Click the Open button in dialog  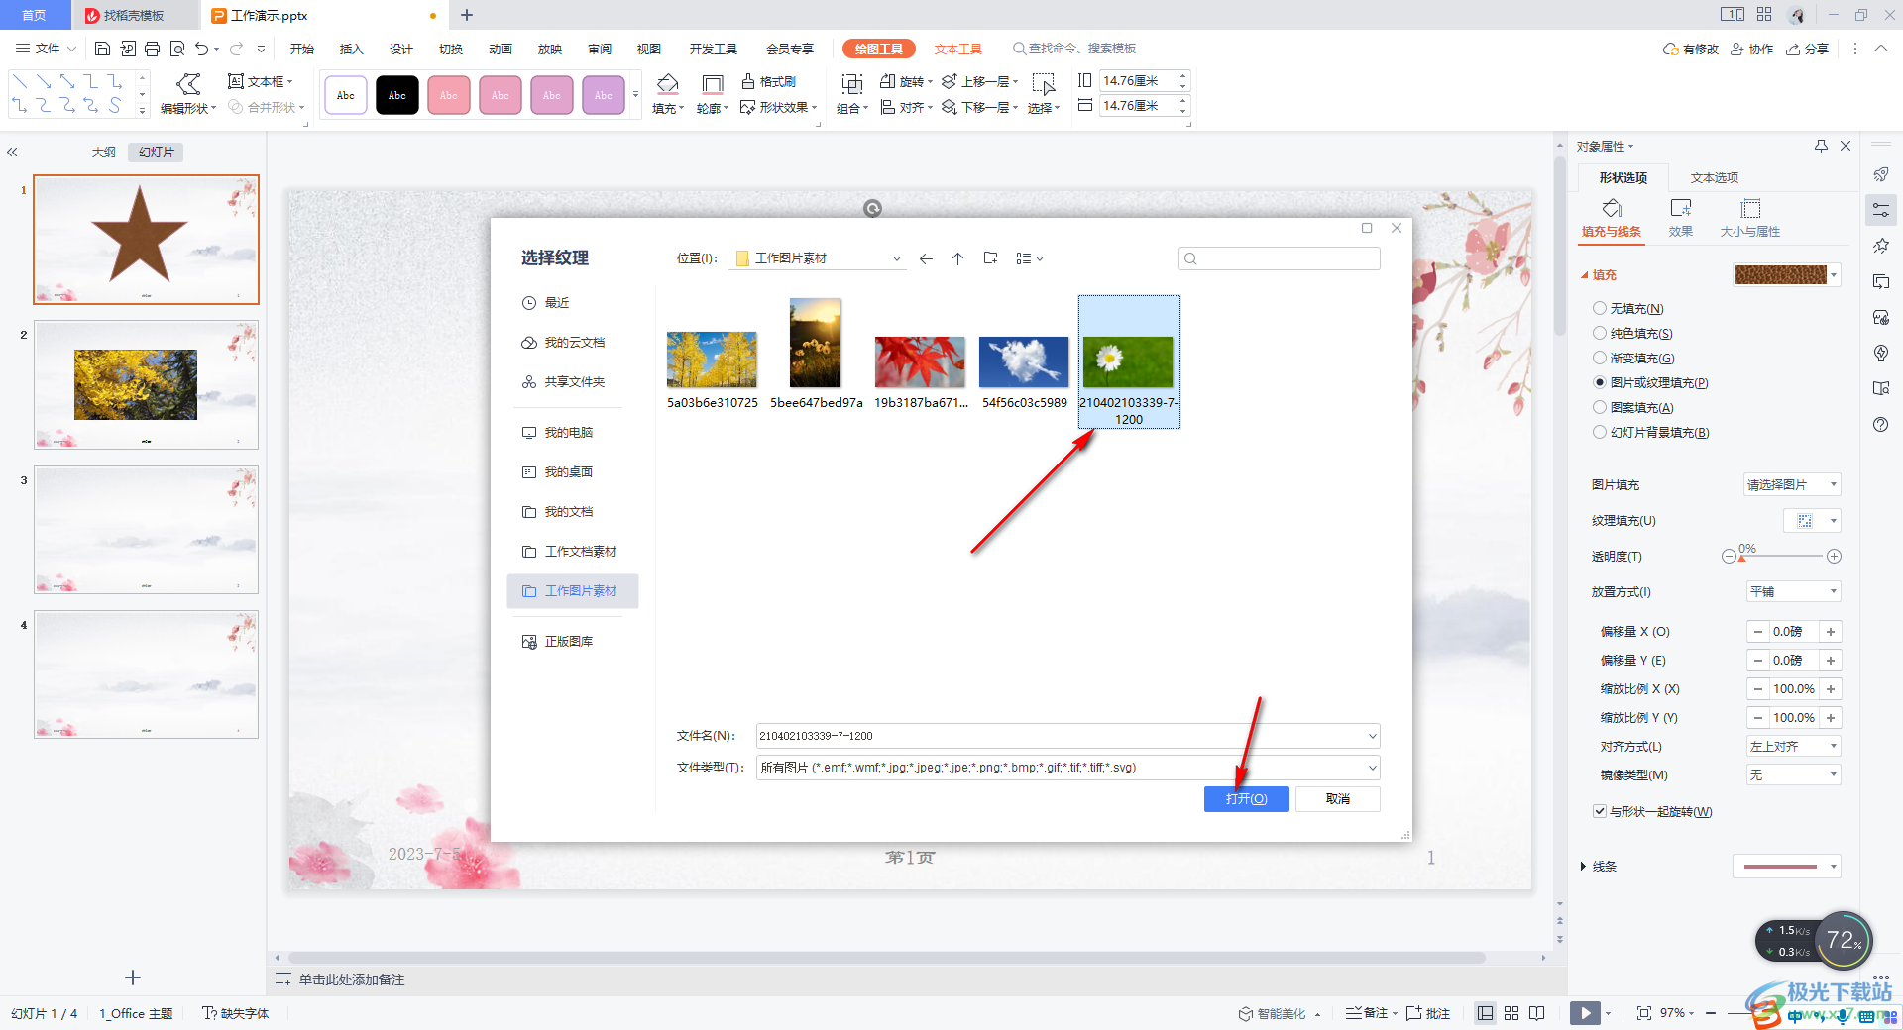[x=1246, y=799]
